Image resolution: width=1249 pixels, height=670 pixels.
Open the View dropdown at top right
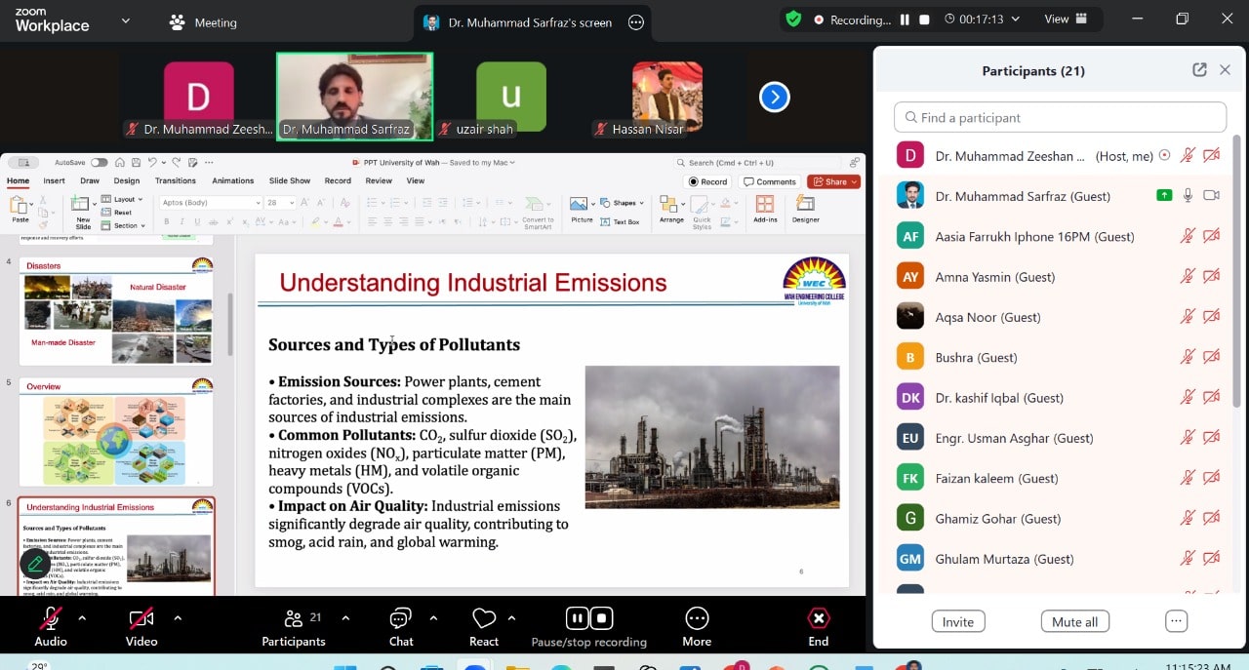1065,20
